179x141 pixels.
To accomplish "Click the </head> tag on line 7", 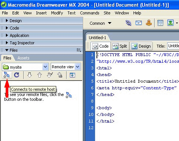I will click(105, 94).
